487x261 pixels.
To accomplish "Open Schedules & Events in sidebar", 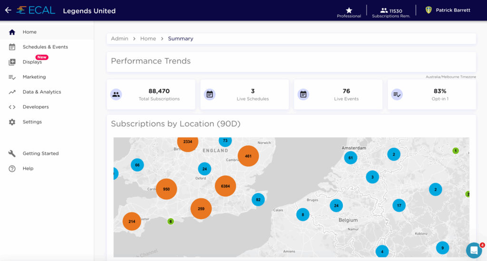I will tap(45, 47).
